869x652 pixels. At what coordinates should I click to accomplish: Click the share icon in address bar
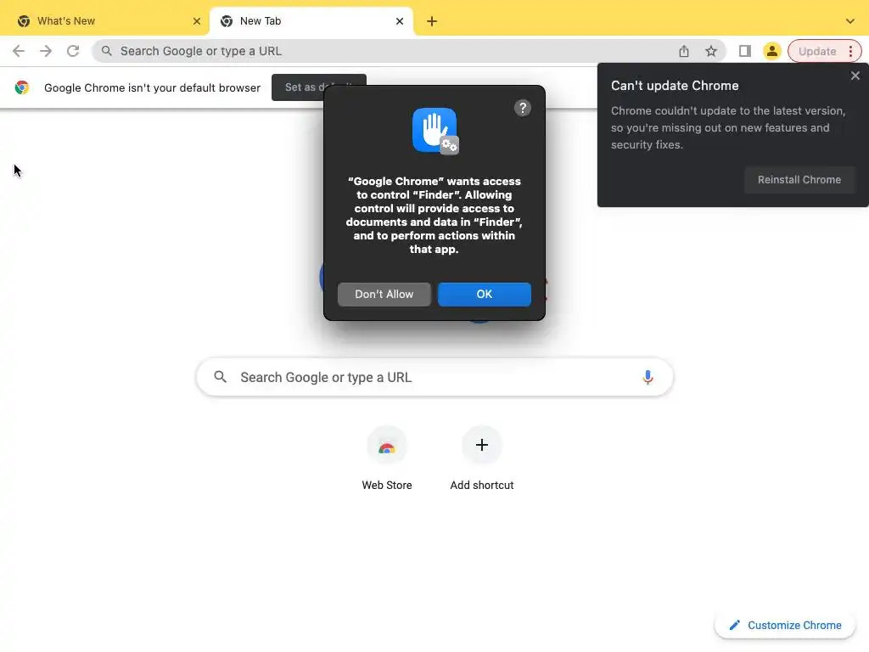(684, 51)
